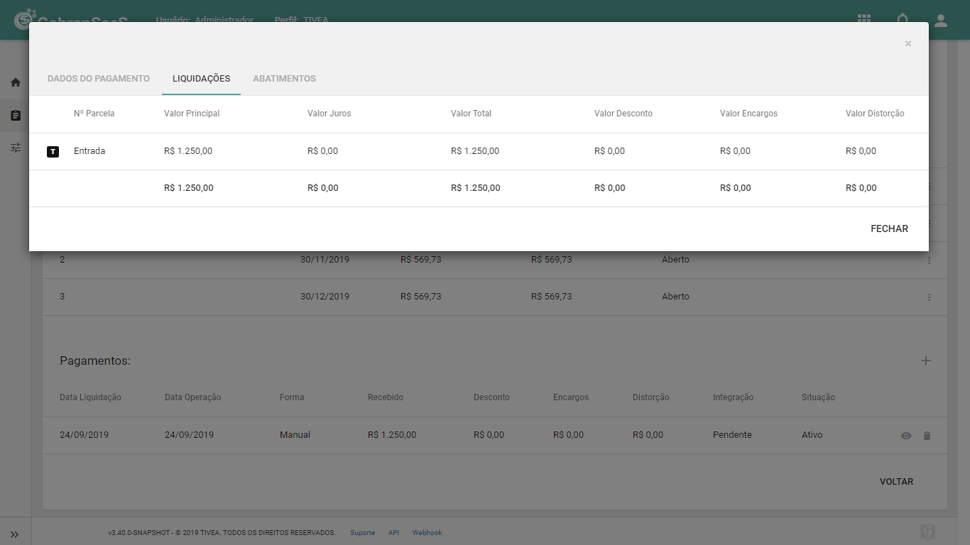Click the bold total under Valor Total
The height and width of the screenshot is (545, 970).
476,188
